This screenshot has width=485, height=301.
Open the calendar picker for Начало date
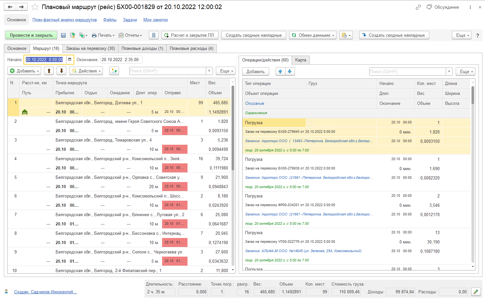click(70, 59)
